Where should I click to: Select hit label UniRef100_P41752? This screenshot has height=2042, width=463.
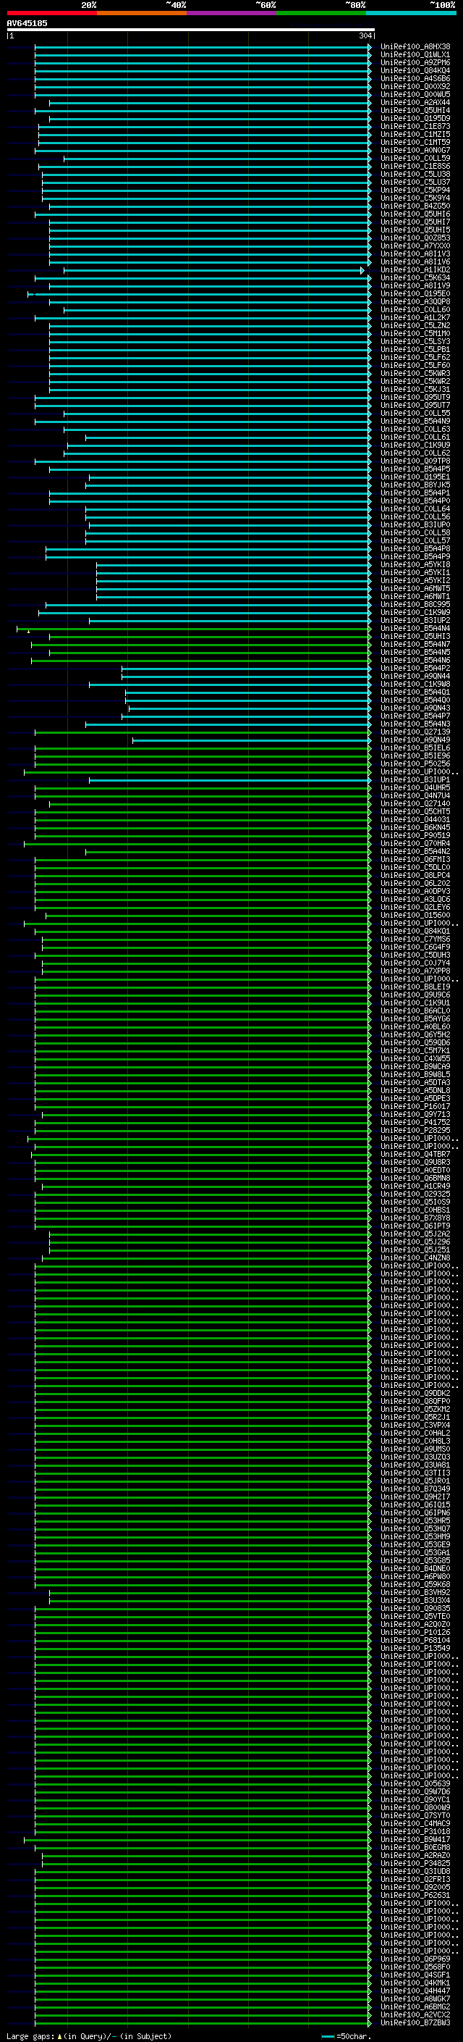pyautogui.click(x=415, y=1123)
